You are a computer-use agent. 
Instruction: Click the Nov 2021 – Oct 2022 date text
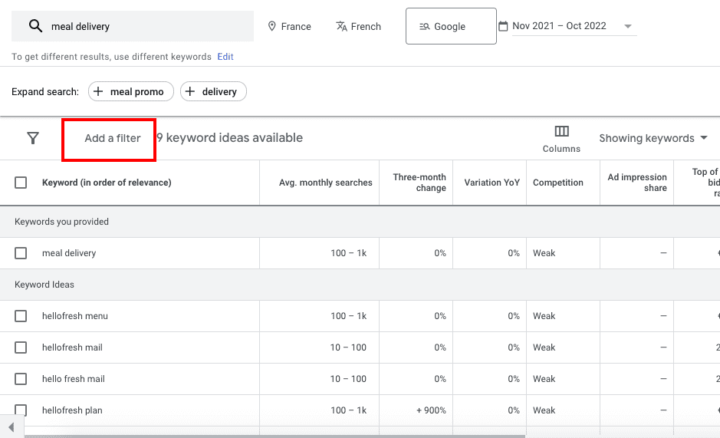pyautogui.click(x=559, y=26)
